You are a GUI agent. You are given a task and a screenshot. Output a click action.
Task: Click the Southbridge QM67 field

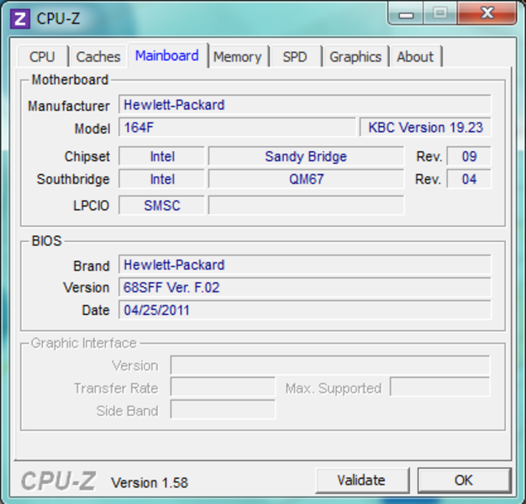[306, 179]
